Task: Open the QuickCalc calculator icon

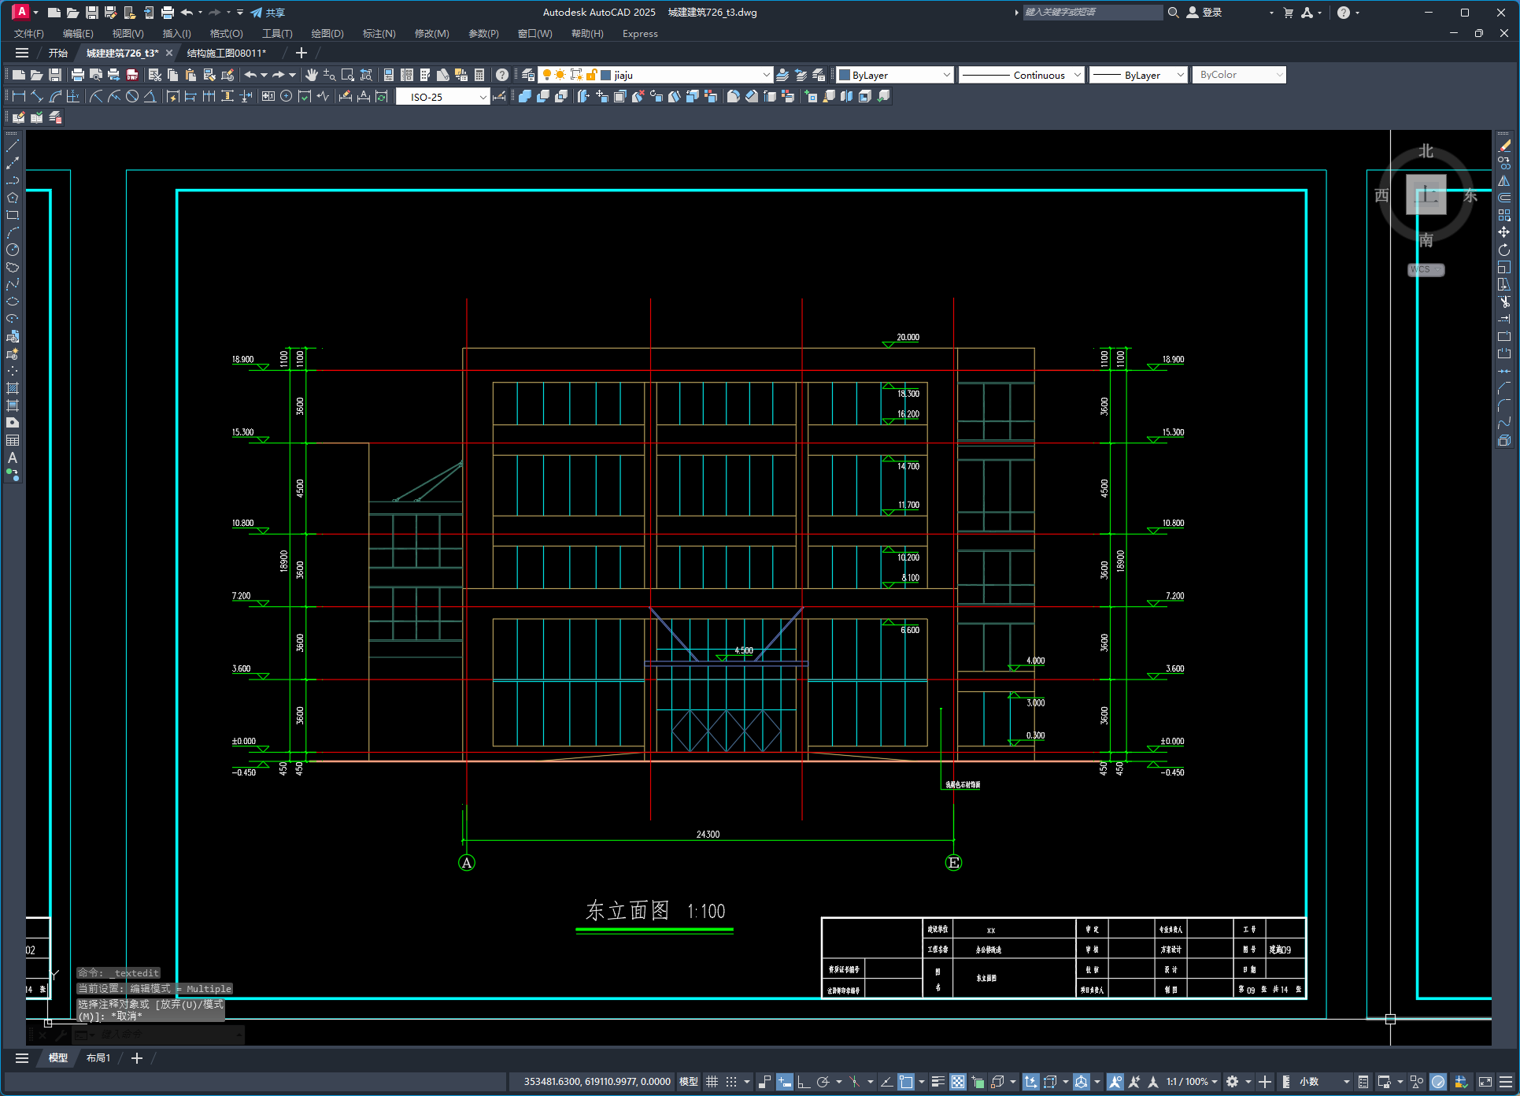Action: 479,75
